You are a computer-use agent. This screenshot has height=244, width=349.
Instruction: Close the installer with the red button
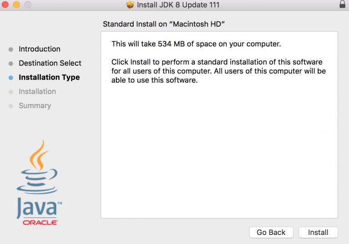pyautogui.click(x=6, y=5)
